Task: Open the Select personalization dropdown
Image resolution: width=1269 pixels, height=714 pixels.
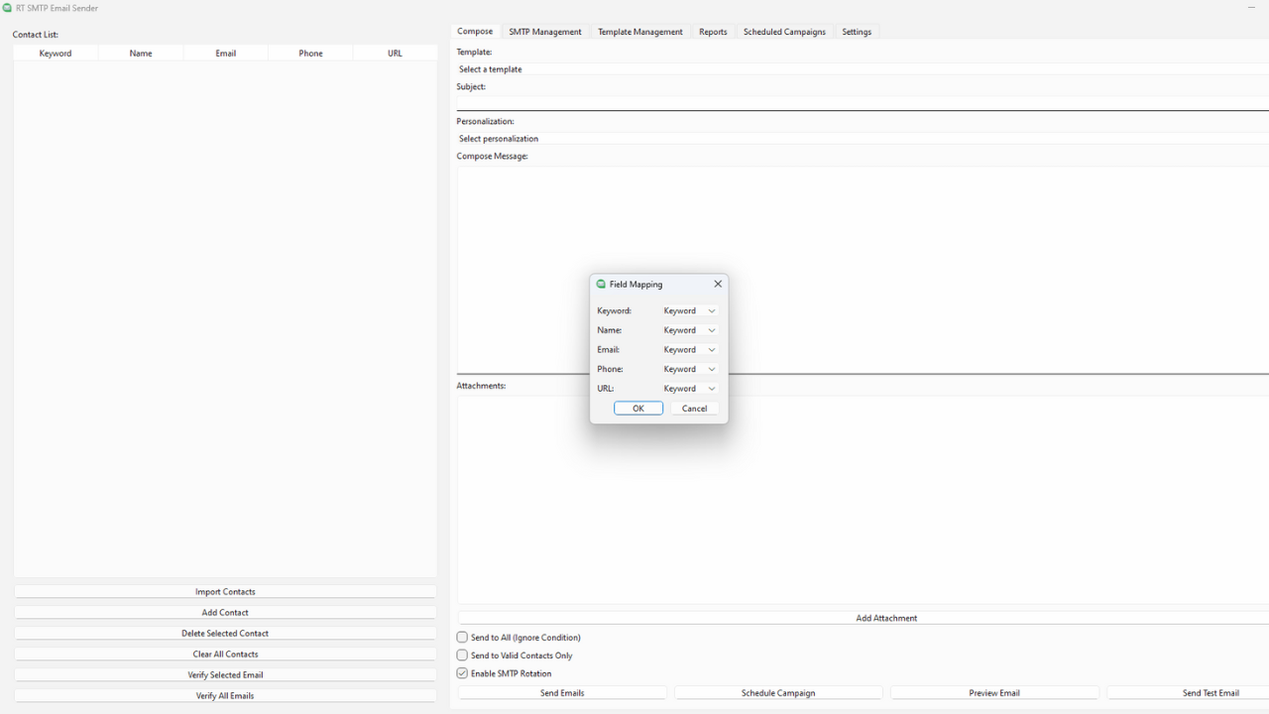Action: pyautogui.click(x=863, y=139)
